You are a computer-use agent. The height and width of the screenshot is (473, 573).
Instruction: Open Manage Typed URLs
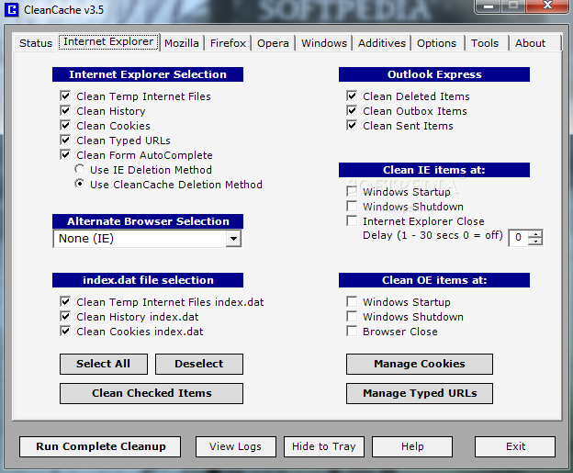(420, 393)
